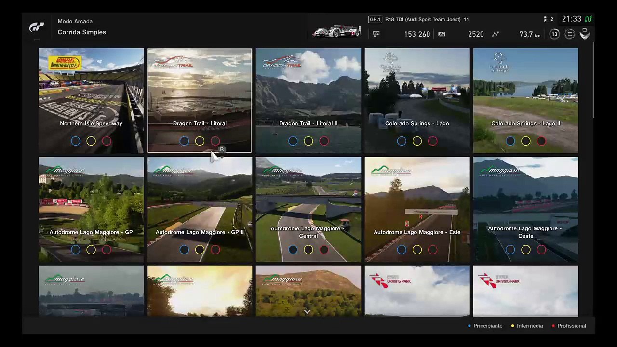The width and height of the screenshot is (617, 347).
Task: Choose professional red circle on Northern Isle Speedway
Action: pyautogui.click(x=107, y=141)
